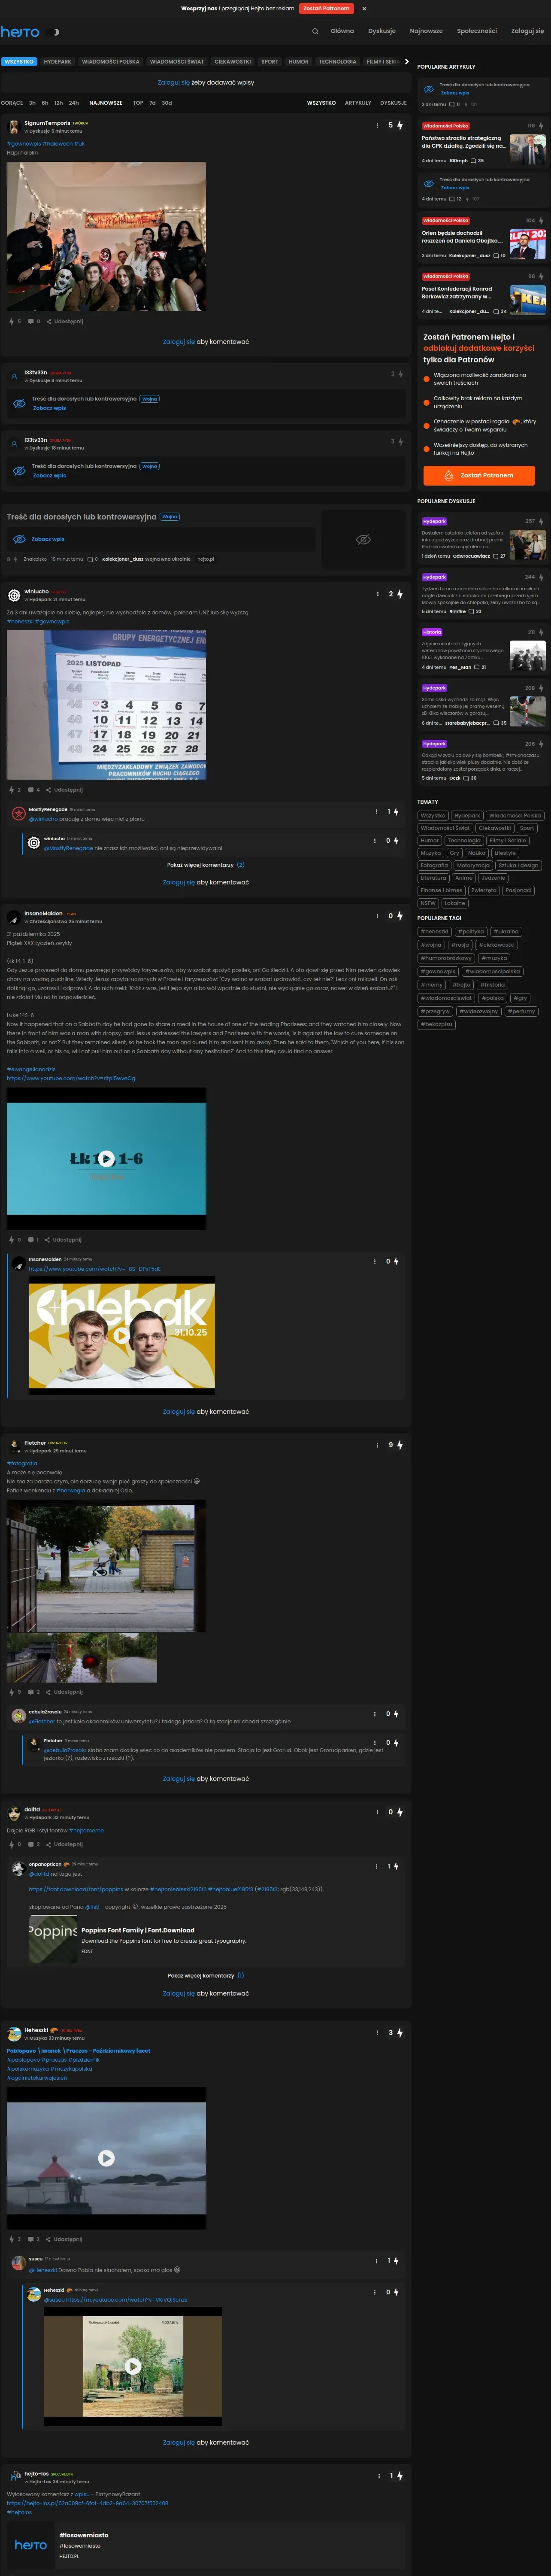Open NSFW topic chip
This screenshot has width=551, height=2576.
point(428,903)
